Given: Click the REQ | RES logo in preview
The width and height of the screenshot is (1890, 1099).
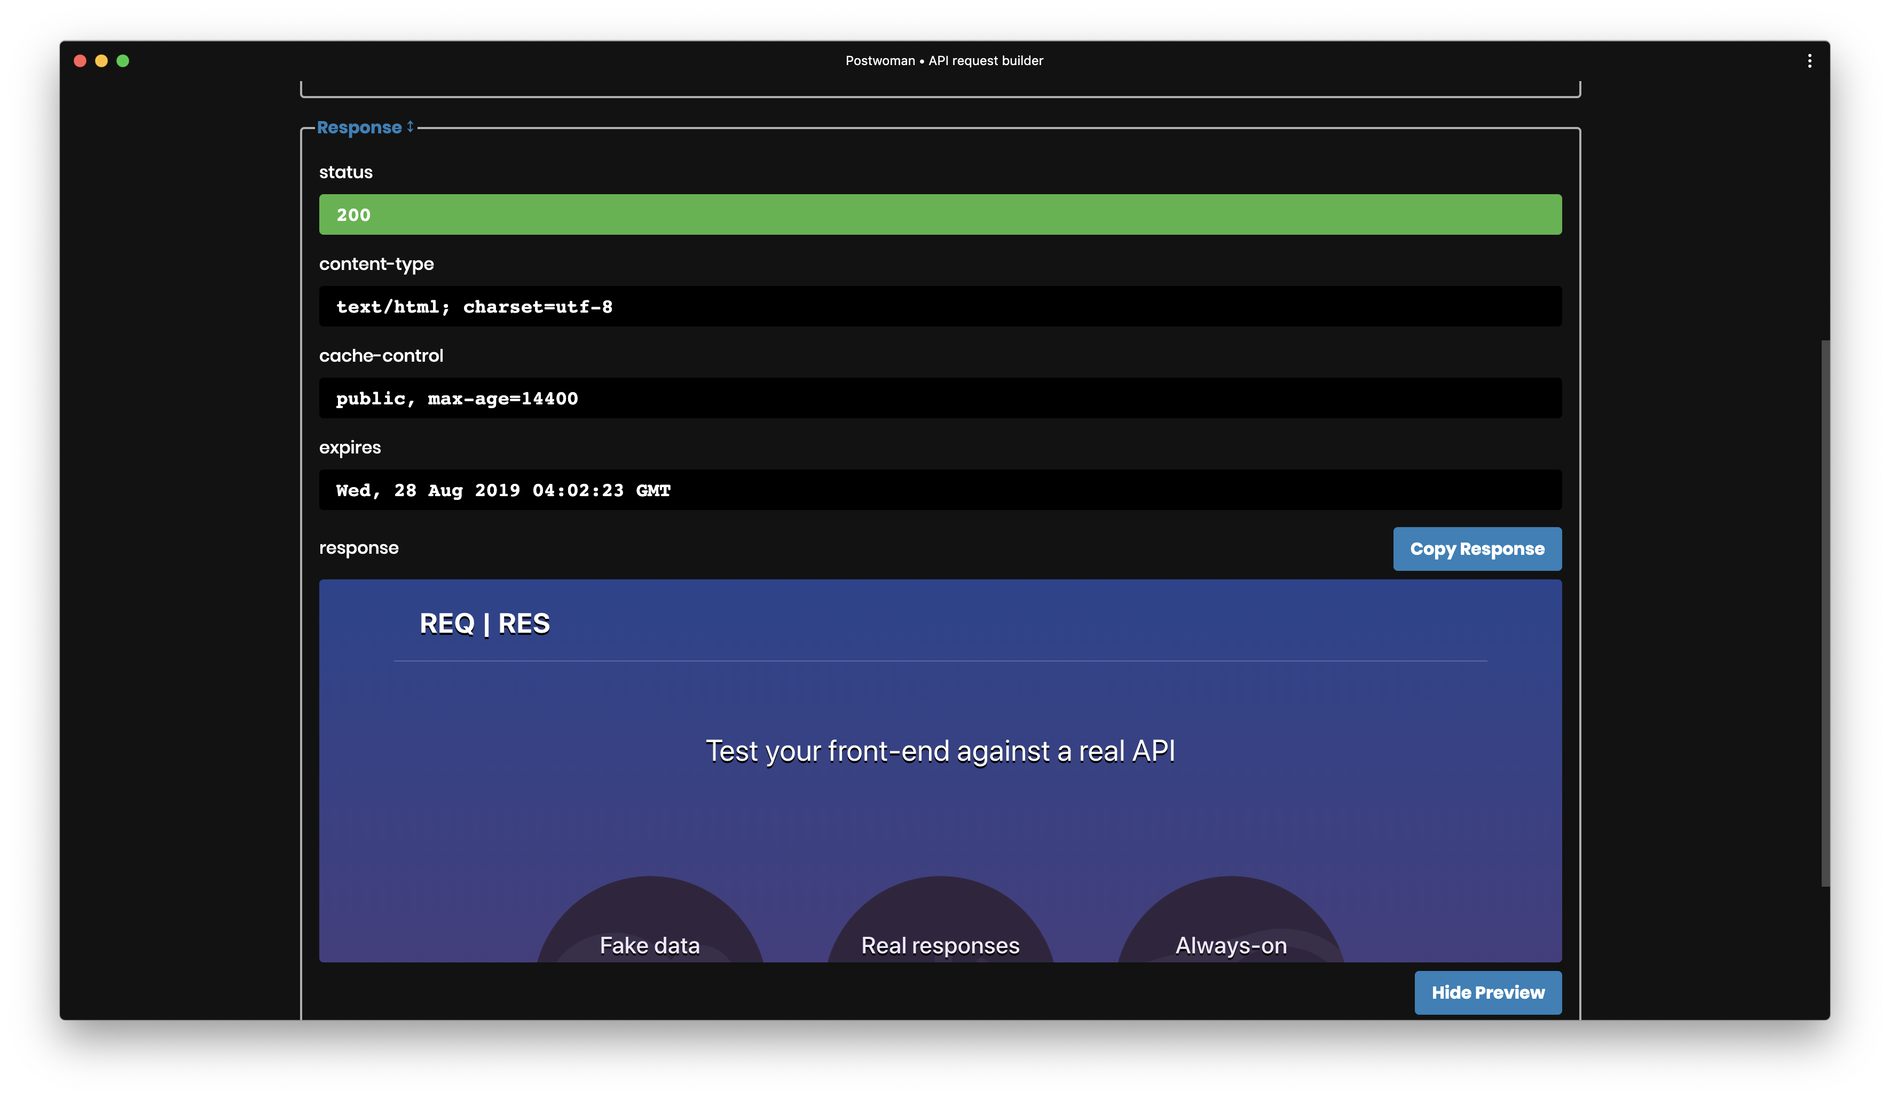Looking at the screenshot, I should coord(484,623).
